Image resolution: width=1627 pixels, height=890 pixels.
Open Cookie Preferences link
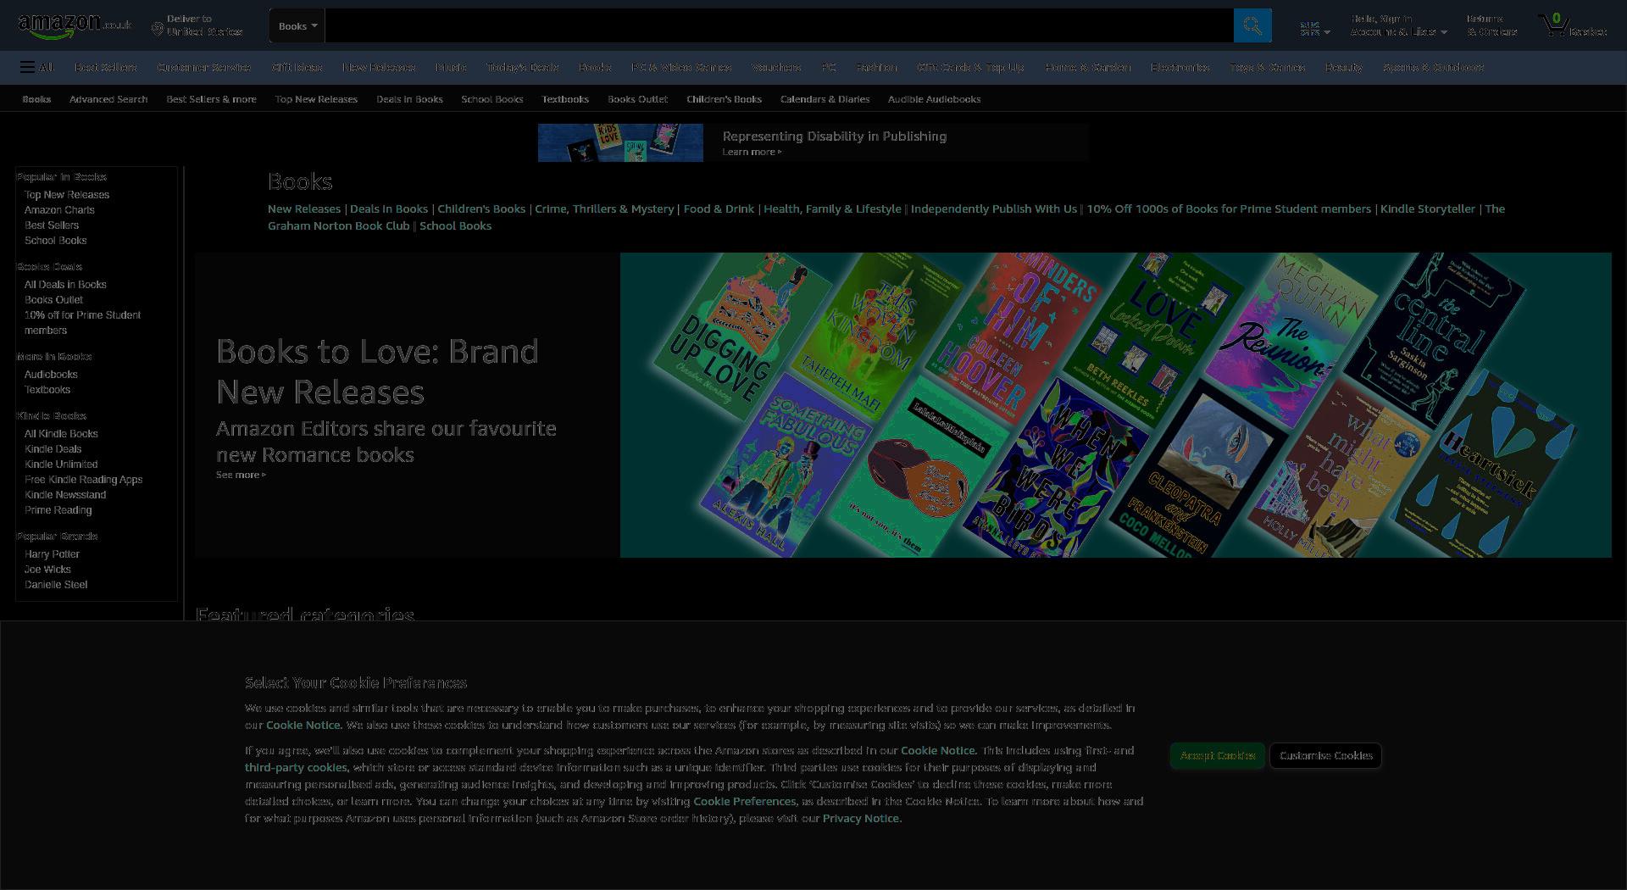745,801
